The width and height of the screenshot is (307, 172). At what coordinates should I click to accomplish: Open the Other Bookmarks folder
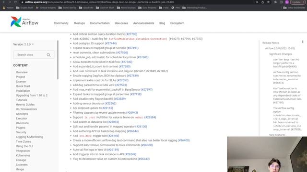294,8
